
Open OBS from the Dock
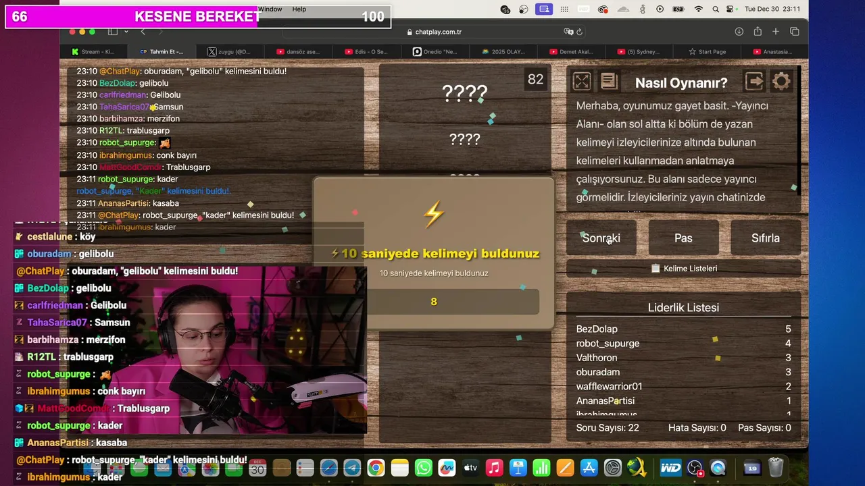coord(694,468)
